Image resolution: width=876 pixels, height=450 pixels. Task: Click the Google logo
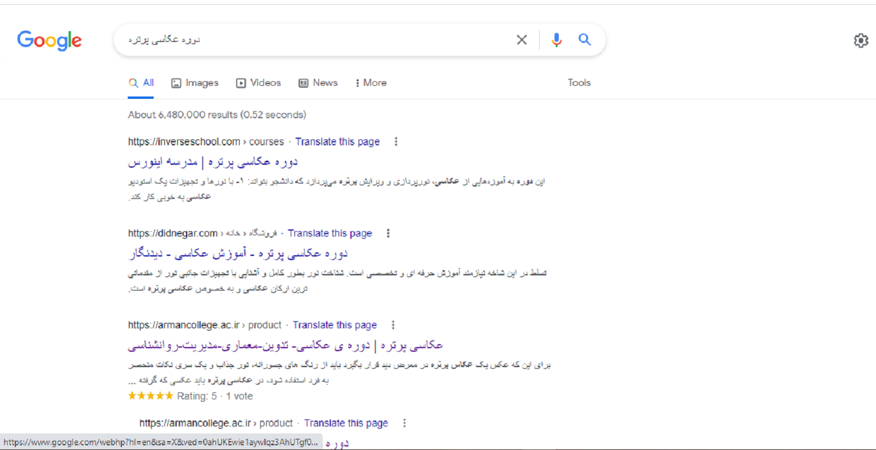pyautogui.click(x=49, y=41)
